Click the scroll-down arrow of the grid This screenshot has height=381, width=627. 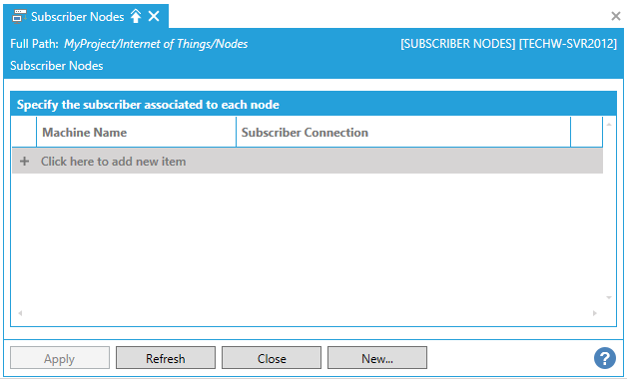(609, 297)
